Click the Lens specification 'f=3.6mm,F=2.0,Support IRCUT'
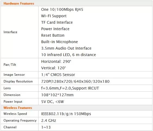The image size is (153, 131). coord(70,88)
